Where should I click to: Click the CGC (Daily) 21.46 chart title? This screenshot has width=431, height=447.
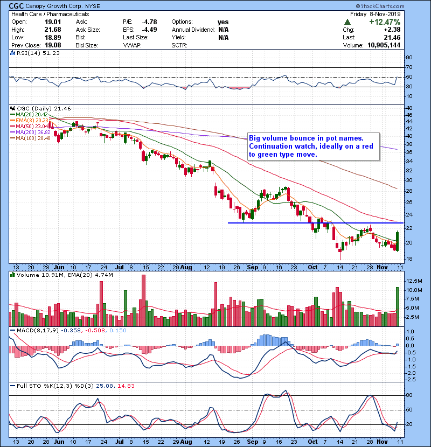pos(44,108)
